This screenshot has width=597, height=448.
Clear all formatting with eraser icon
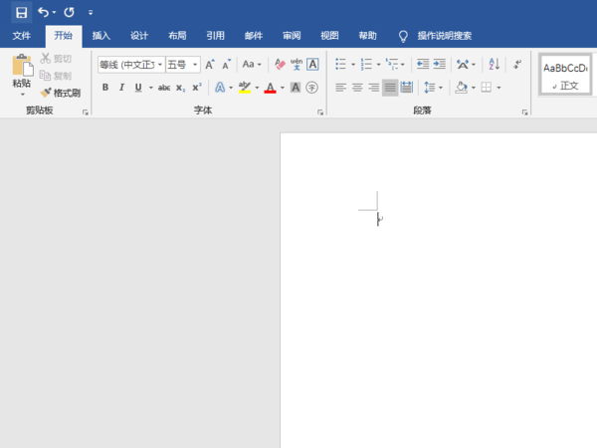tap(280, 64)
